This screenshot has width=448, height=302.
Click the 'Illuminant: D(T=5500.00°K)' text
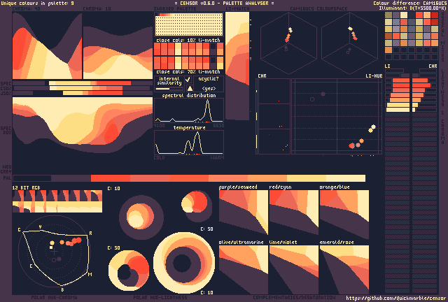(x=412, y=8)
